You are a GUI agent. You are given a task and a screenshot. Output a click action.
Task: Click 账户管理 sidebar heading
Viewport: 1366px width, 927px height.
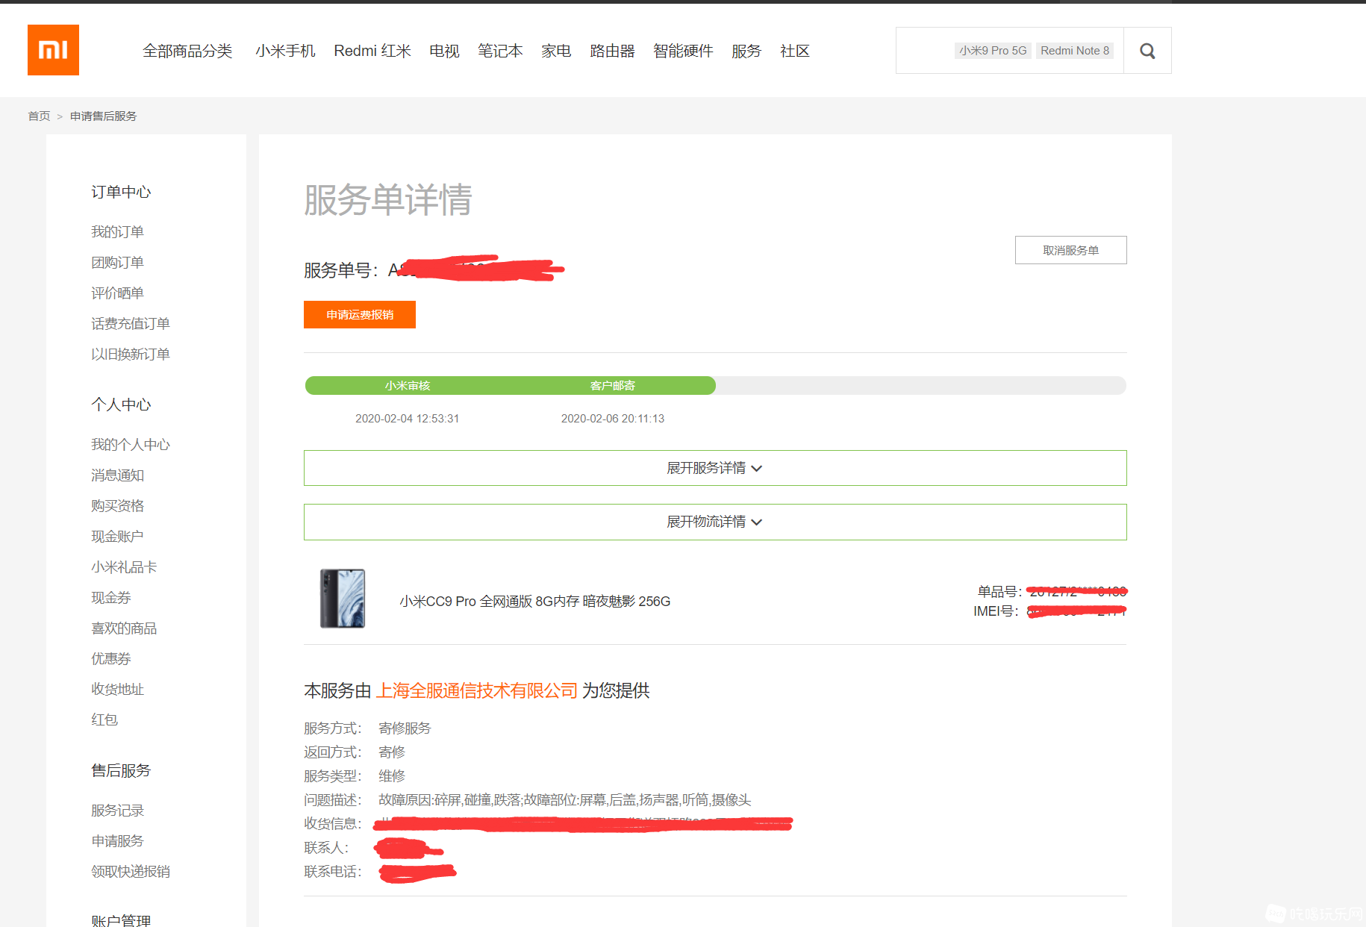[121, 920]
